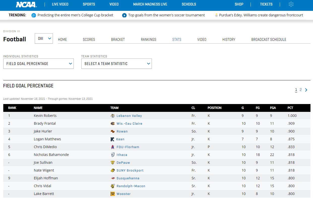Click the NCAA logo
This screenshot has height=198, width=313.
click(26, 5)
